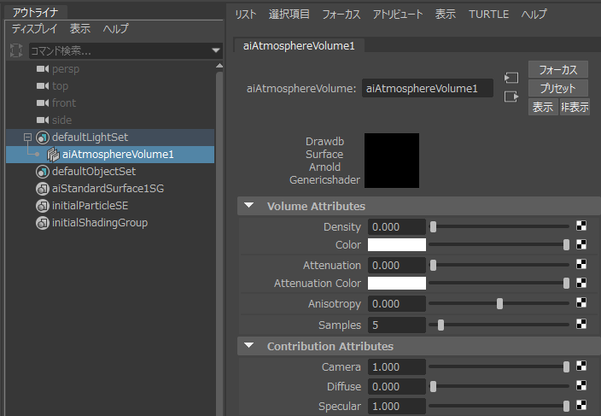
Task: Open the attribute editor ヘルプ menu
Action: (534, 15)
